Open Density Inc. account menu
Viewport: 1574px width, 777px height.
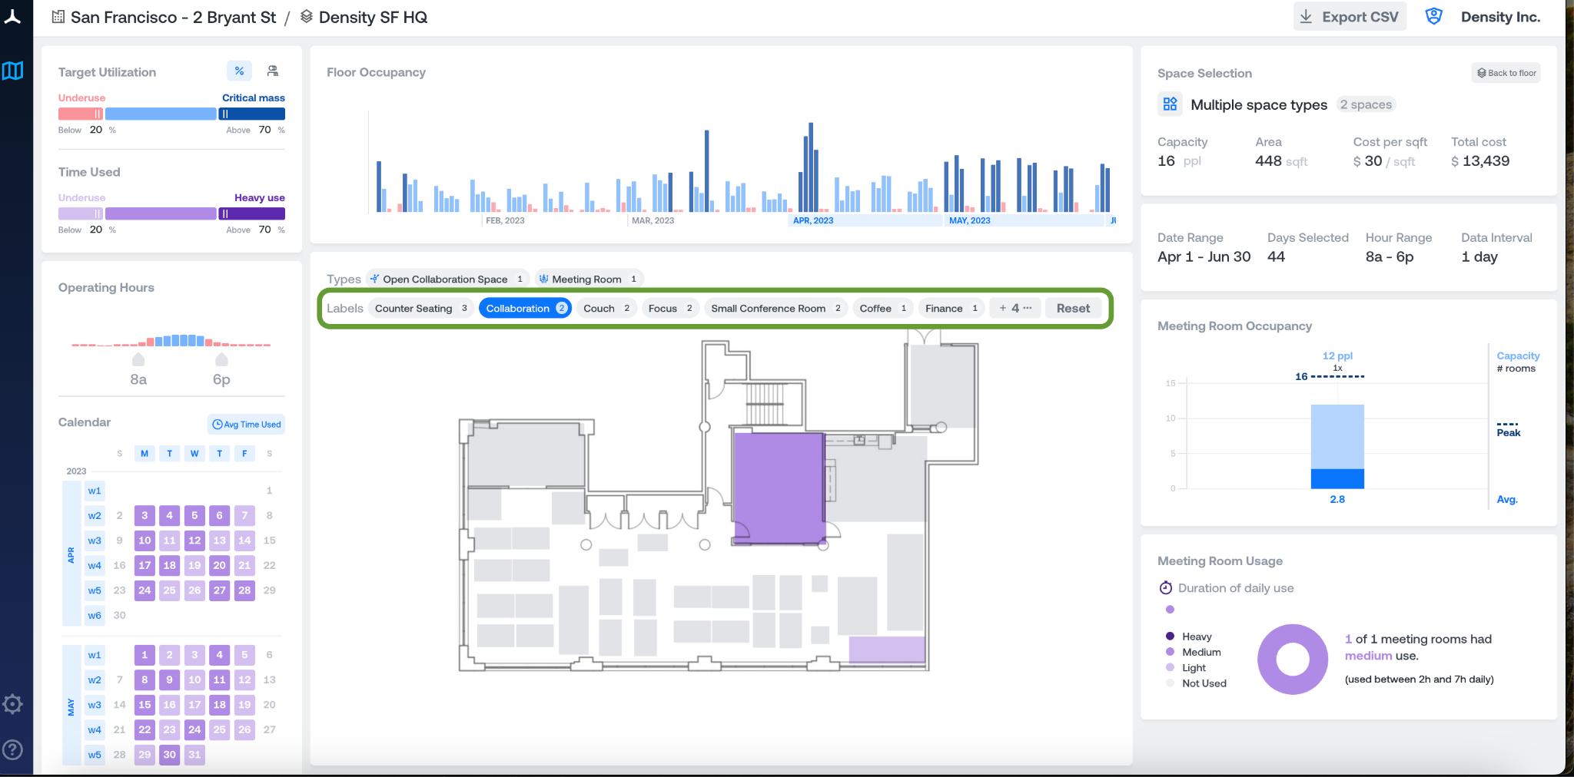[1500, 17]
